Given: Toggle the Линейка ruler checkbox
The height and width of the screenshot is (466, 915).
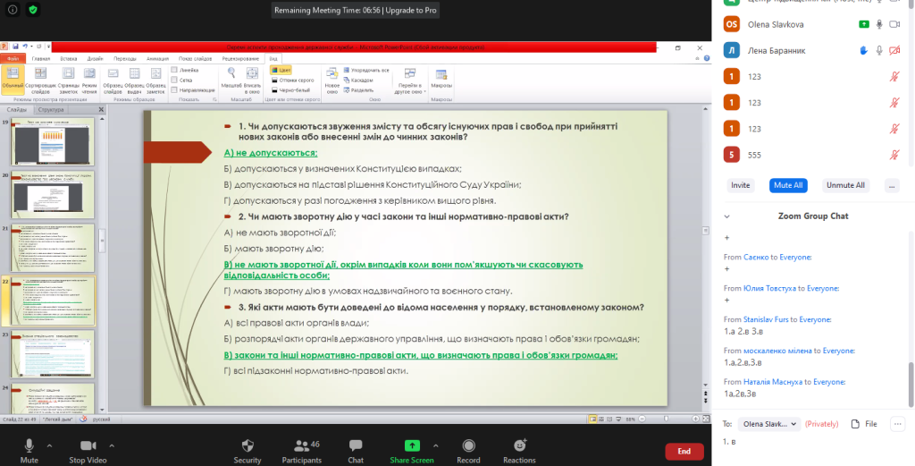Looking at the screenshot, I should [174, 69].
